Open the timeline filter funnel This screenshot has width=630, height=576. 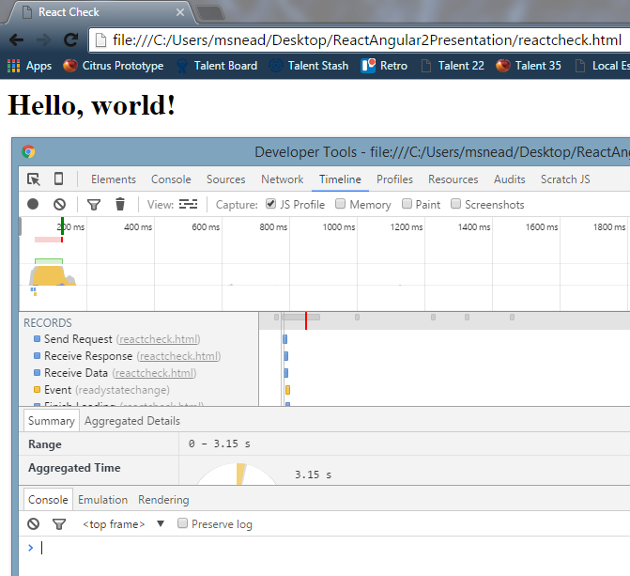[x=94, y=205]
